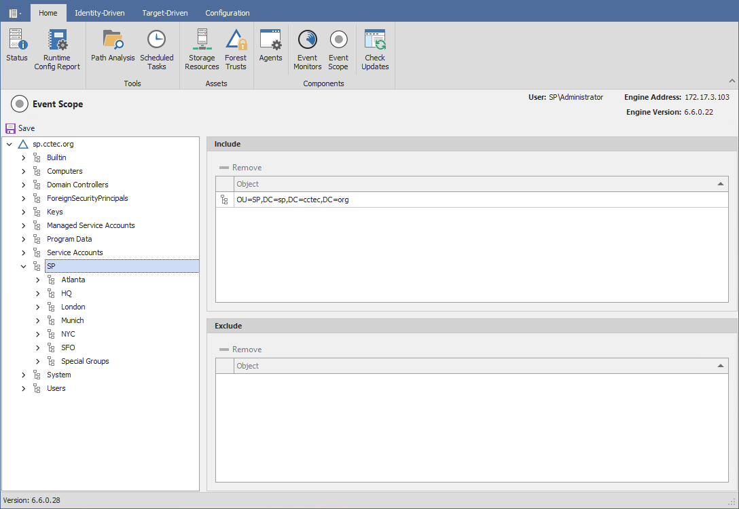The image size is (739, 509).
Task: Toggle sort order on the Include Object column
Action: [721, 183]
